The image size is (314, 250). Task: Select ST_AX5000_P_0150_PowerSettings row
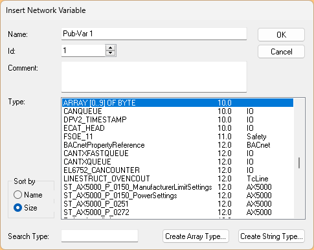tap(177, 196)
